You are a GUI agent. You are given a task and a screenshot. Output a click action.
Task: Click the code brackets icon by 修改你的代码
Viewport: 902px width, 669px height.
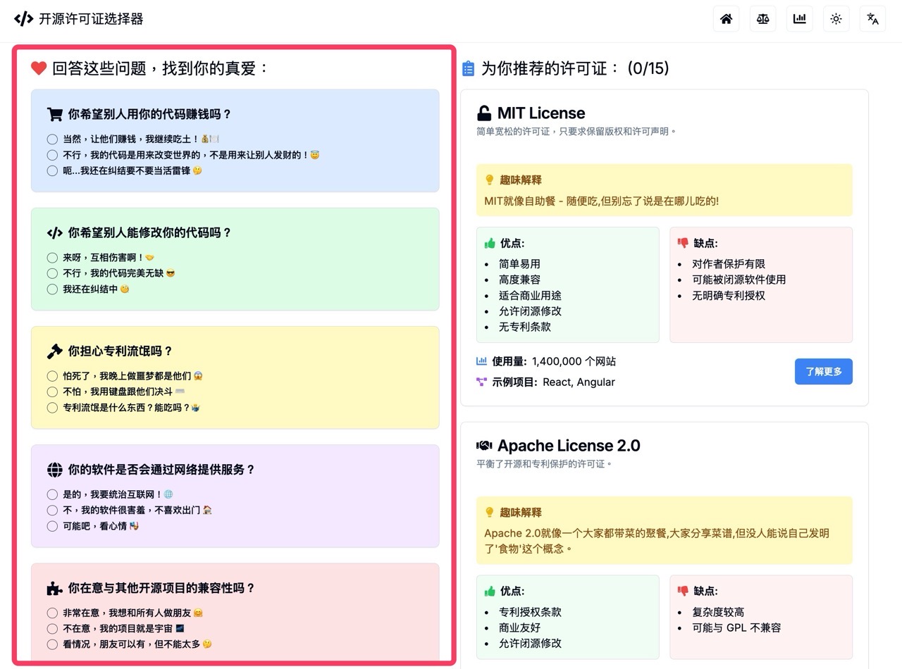(54, 232)
